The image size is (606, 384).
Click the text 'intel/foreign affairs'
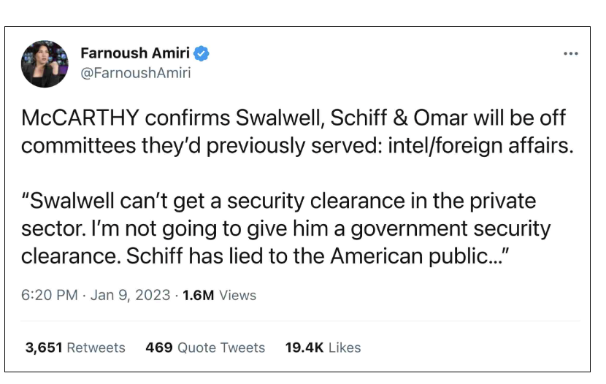click(x=480, y=145)
